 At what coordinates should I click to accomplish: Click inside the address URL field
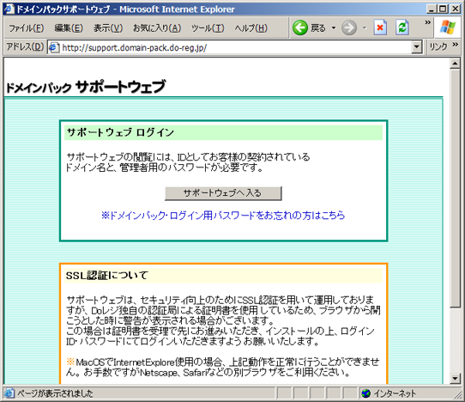tap(234, 47)
